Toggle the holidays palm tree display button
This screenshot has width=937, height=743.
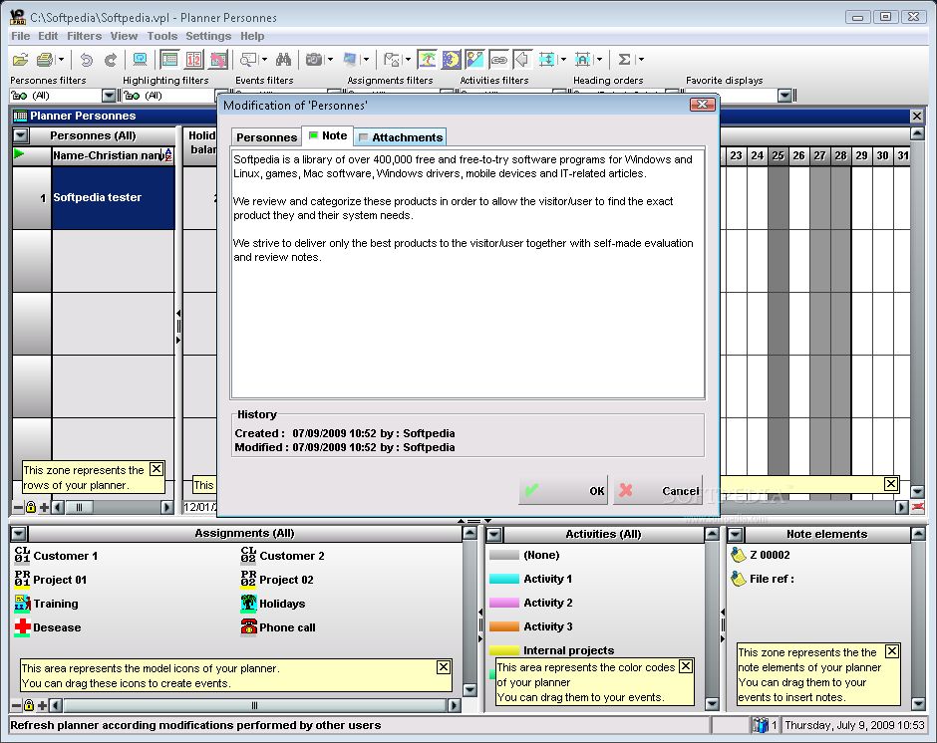(427, 59)
